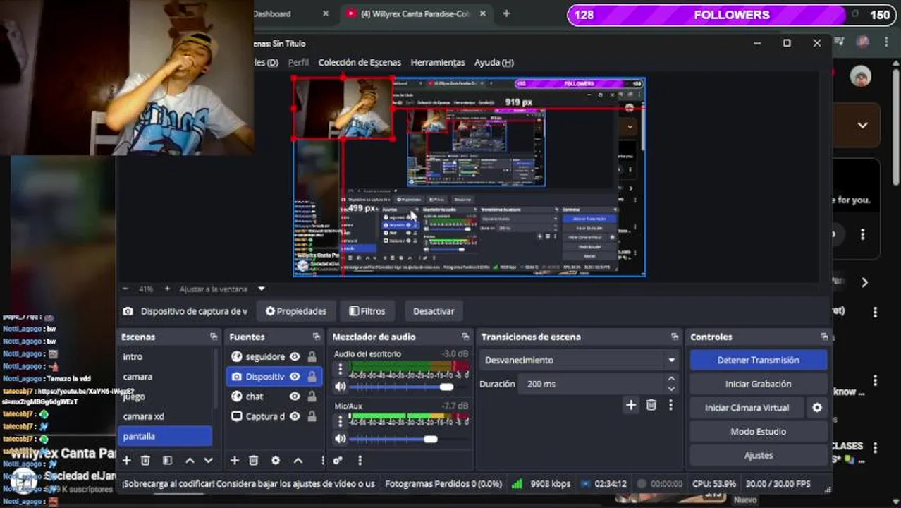The width and height of the screenshot is (901, 508).
Task: Open Ajustes settings button
Action: 758,456
